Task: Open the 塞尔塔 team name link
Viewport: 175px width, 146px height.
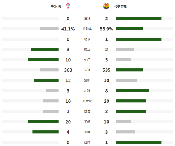Action: [x=56, y=6]
